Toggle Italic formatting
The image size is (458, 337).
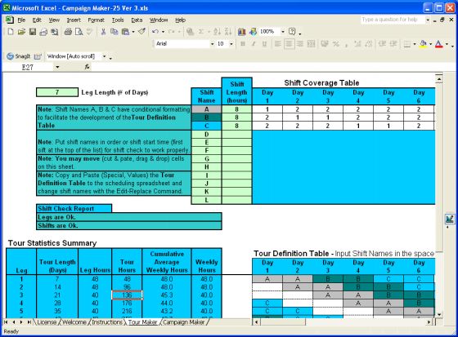[x=254, y=44]
